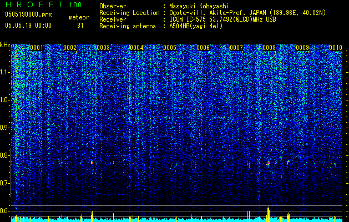This screenshot has height=222, width=349.
Task: Click observer name Masayuki Kobayashi
Action: pos(199,6)
